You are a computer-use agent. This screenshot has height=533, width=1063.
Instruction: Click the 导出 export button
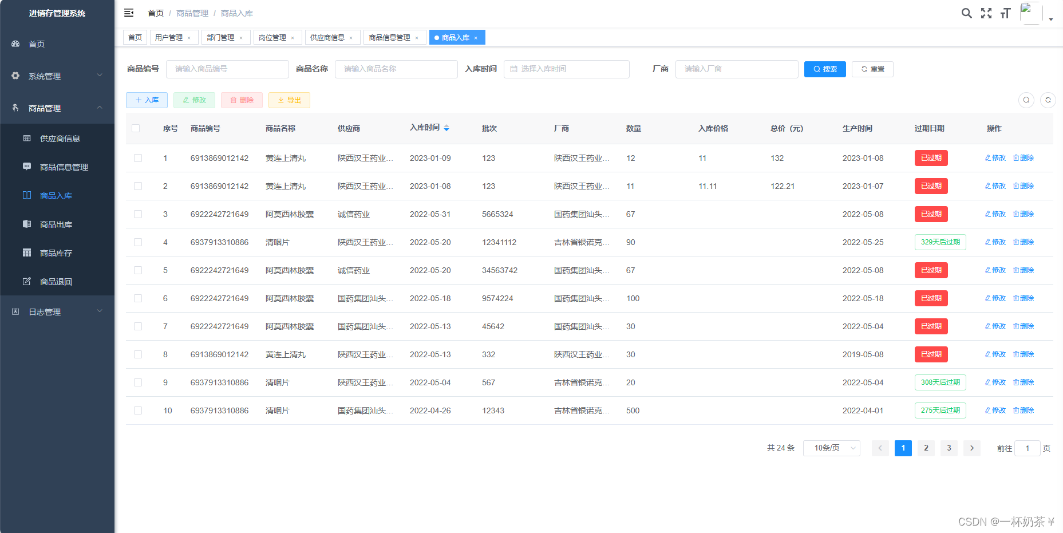coord(289,100)
